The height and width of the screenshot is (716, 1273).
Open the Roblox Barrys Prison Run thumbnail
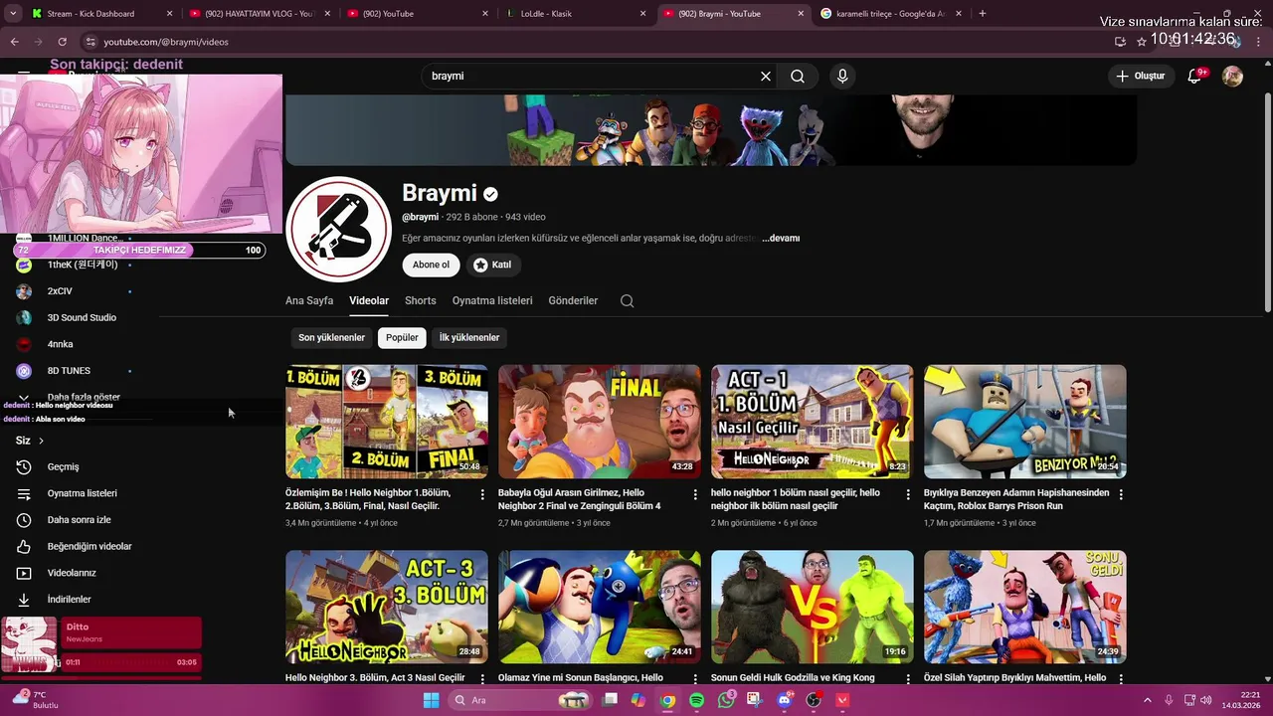tap(1025, 422)
